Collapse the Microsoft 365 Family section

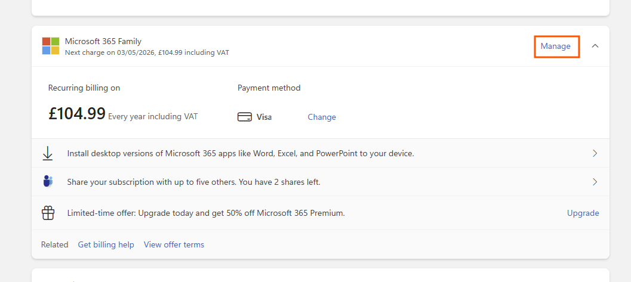click(x=595, y=46)
